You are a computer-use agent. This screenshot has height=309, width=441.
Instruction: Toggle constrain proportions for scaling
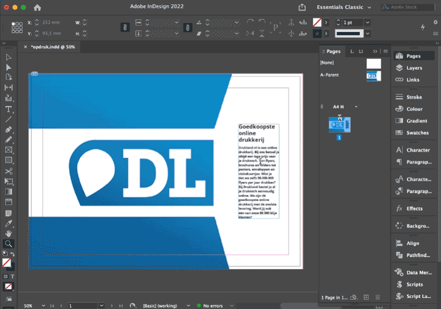pos(188,28)
